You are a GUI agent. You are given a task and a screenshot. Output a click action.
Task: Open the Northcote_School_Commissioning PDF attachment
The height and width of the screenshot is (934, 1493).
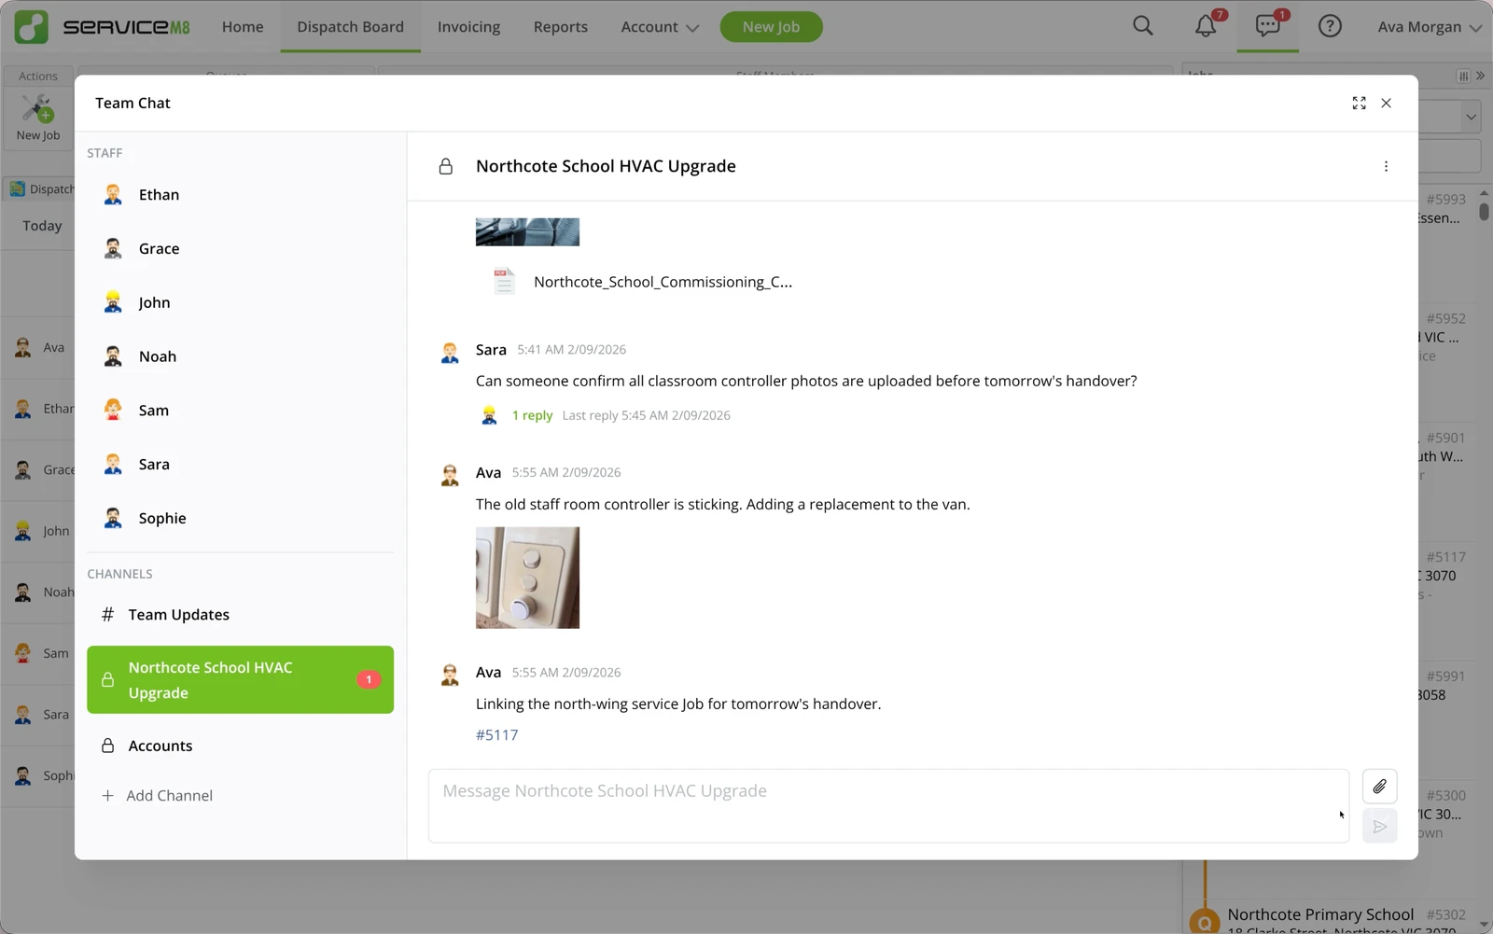click(642, 282)
